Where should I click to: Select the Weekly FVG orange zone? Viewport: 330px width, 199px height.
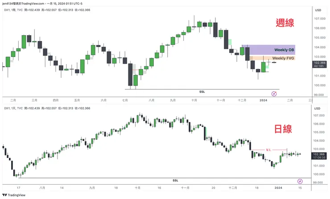pos(272,58)
